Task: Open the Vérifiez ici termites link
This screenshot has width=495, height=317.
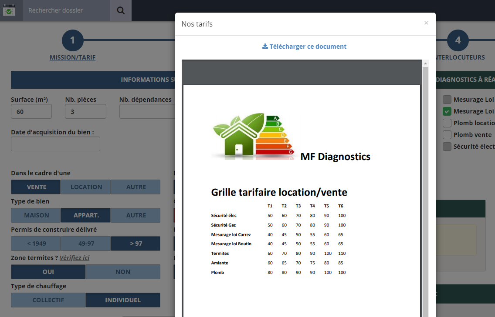Action: pyautogui.click(x=75, y=258)
